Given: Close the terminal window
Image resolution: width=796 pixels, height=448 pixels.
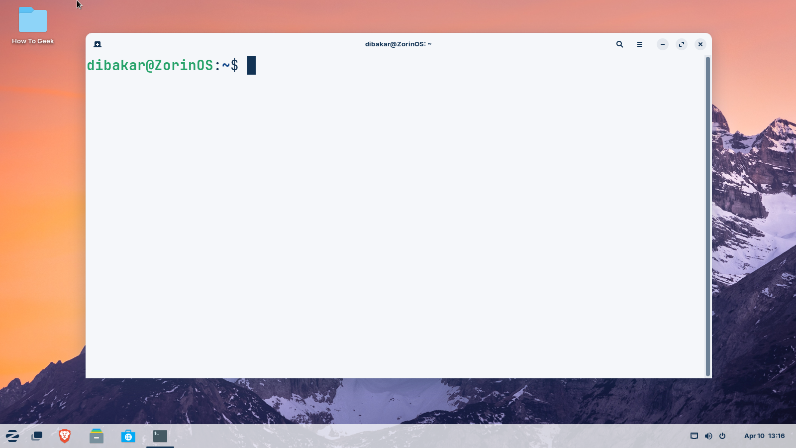Looking at the screenshot, I should (x=700, y=44).
